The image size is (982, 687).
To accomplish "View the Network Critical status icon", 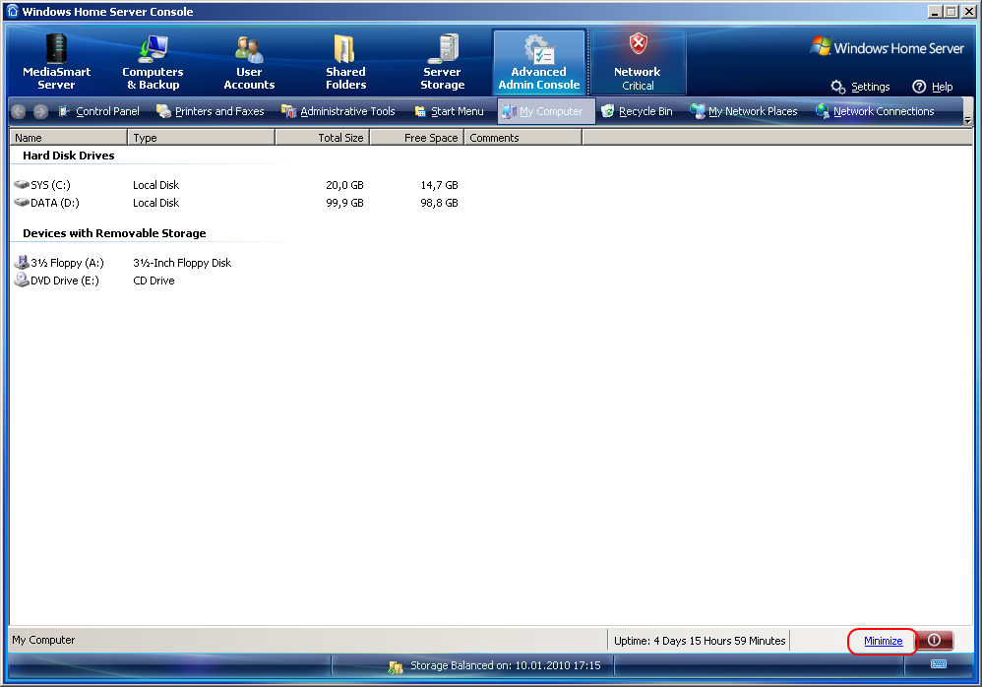I will coord(638,44).
